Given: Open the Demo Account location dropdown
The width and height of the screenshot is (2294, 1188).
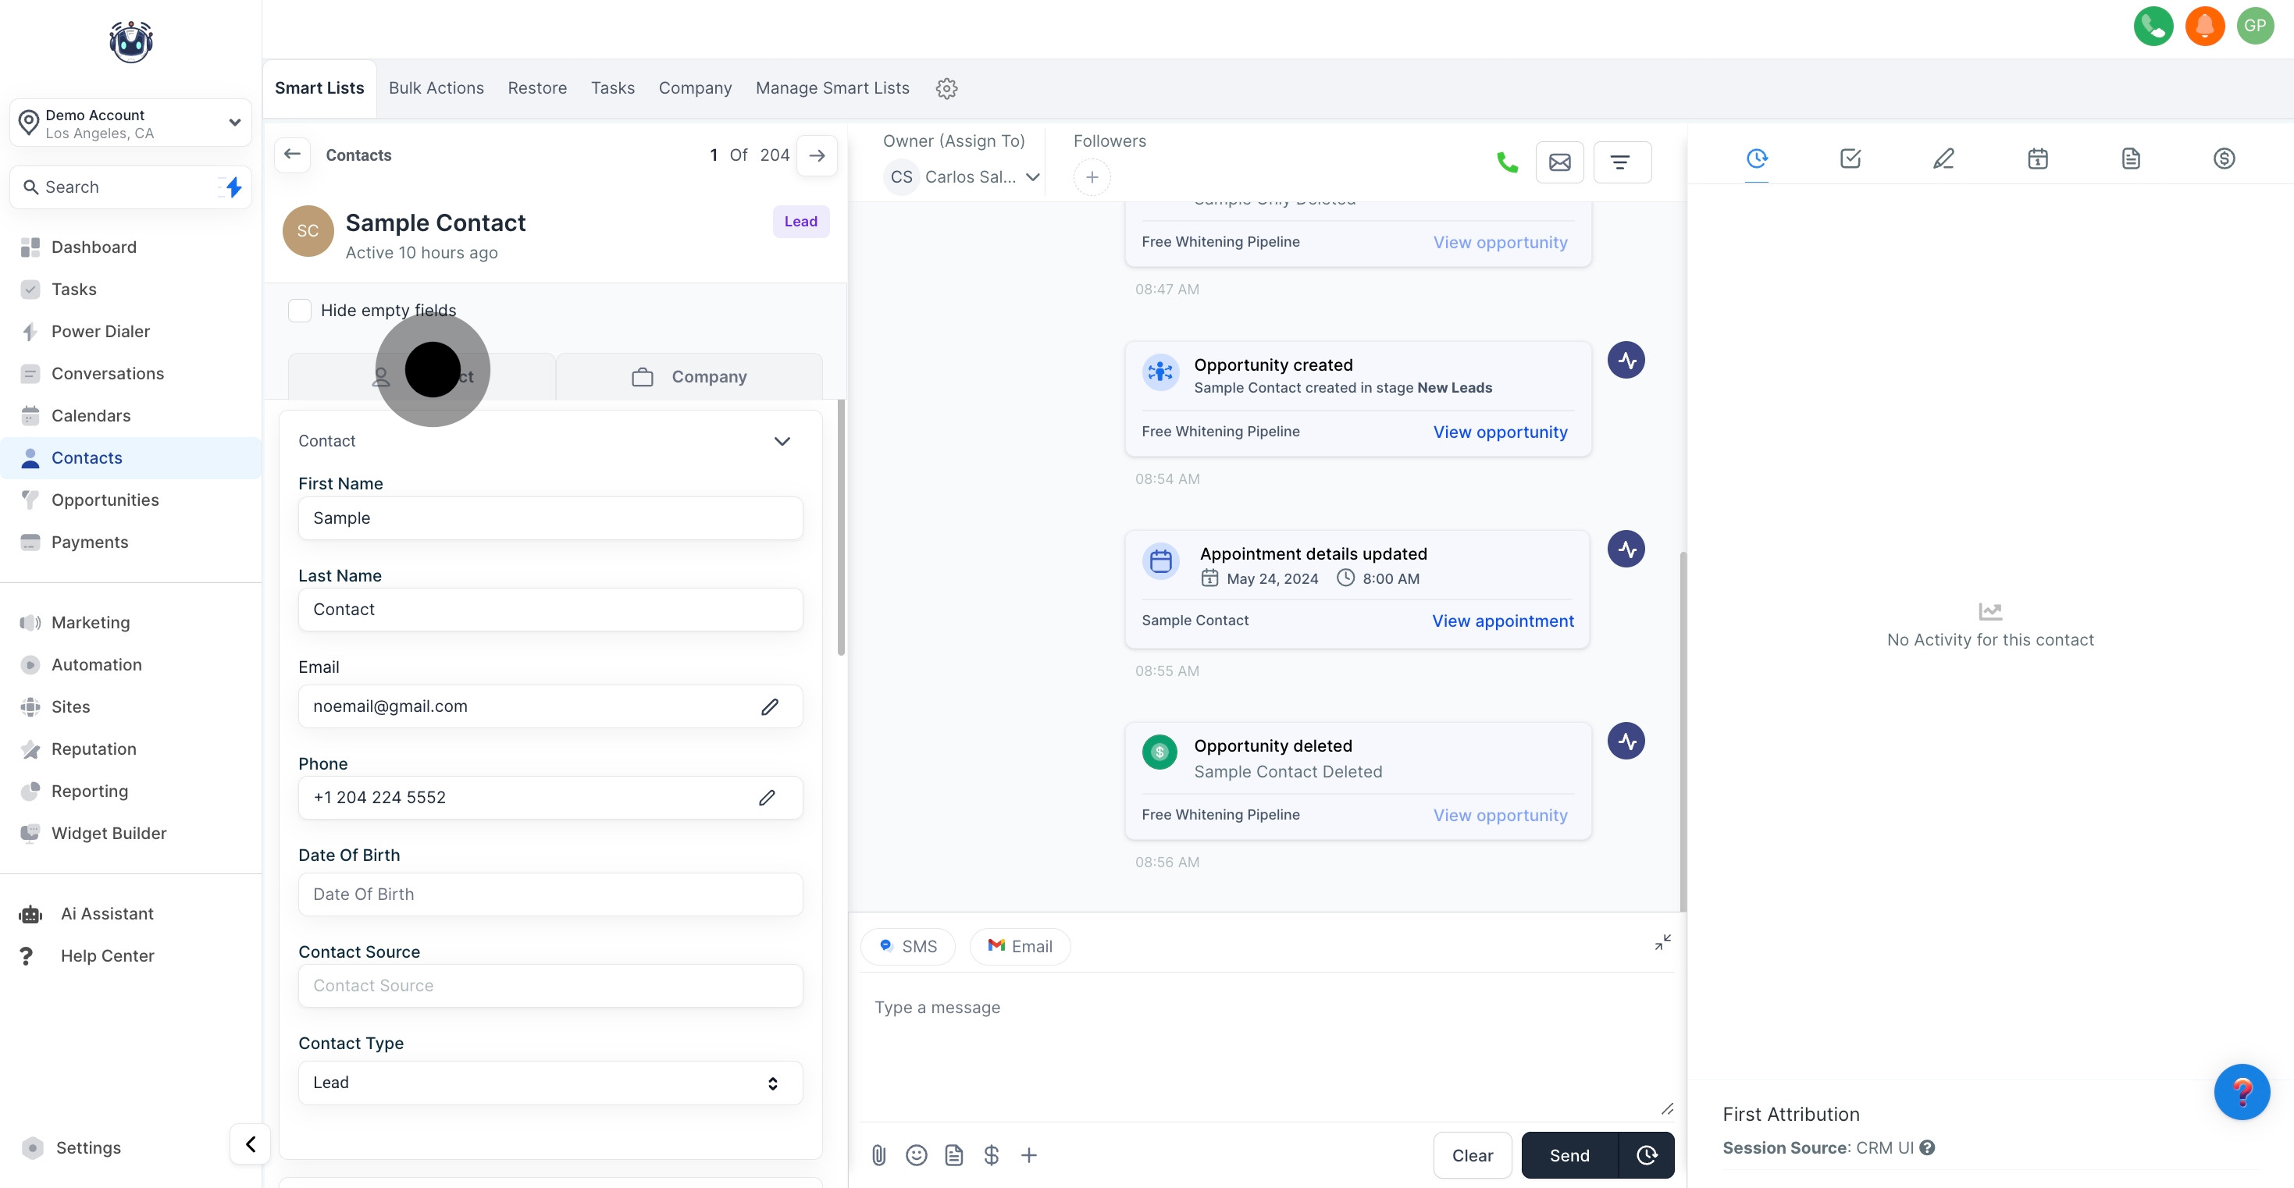Looking at the screenshot, I should [x=131, y=123].
